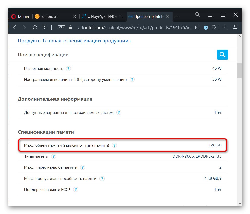This screenshot has width=250, height=214.
Task: Open the Opera Меню
Action: pos(20,17)
